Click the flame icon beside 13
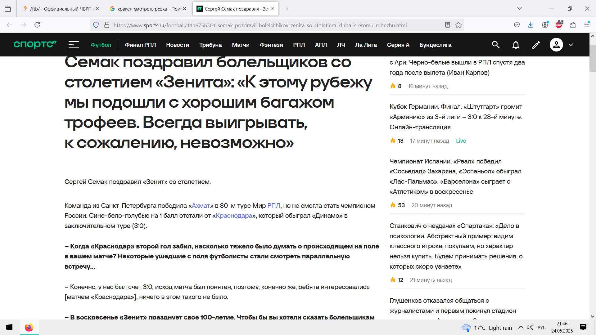 393,141
